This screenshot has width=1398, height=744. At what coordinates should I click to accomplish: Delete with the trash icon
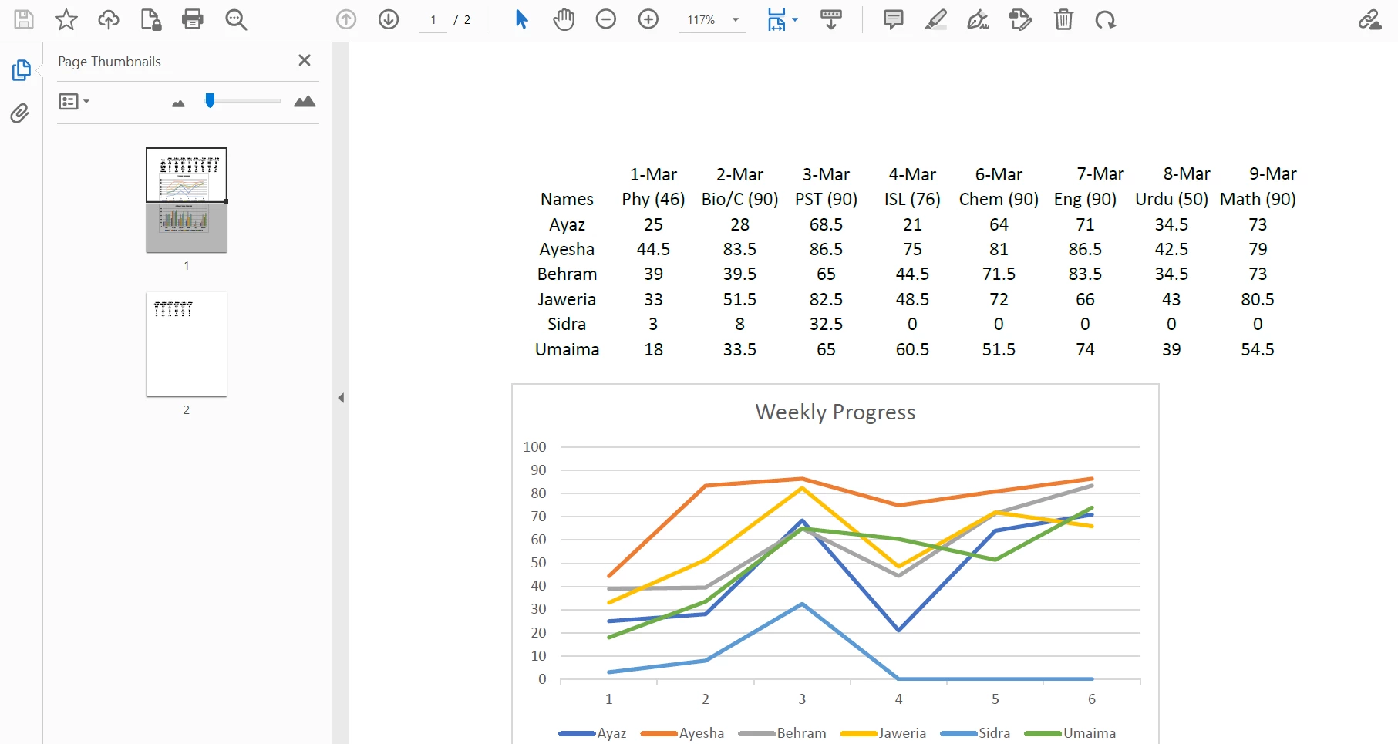click(1063, 19)
